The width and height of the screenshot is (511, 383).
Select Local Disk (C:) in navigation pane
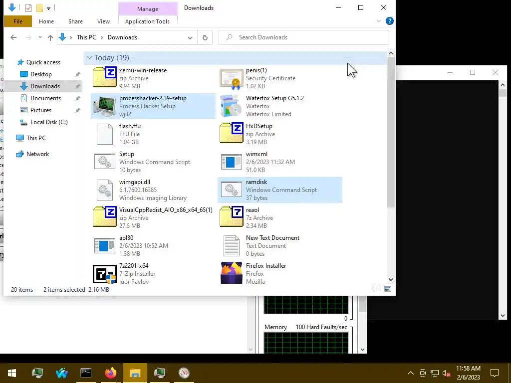[49, 122]
